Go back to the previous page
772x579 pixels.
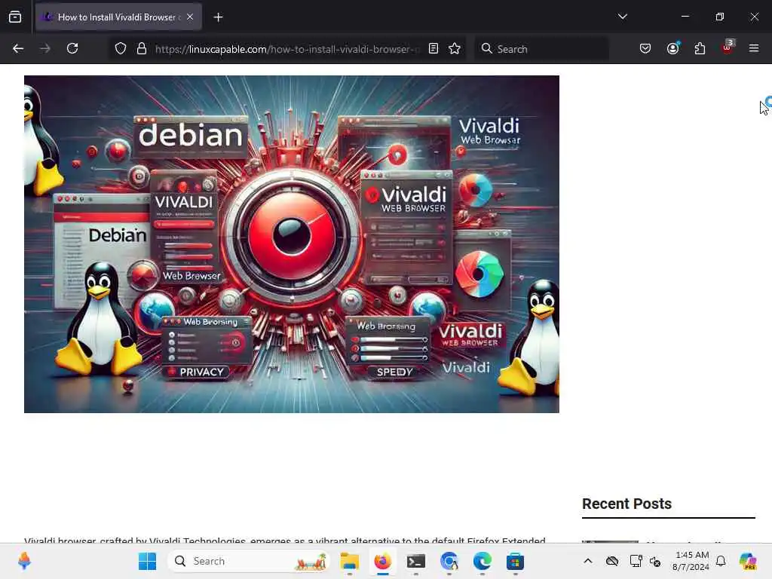tap(18, 49)
